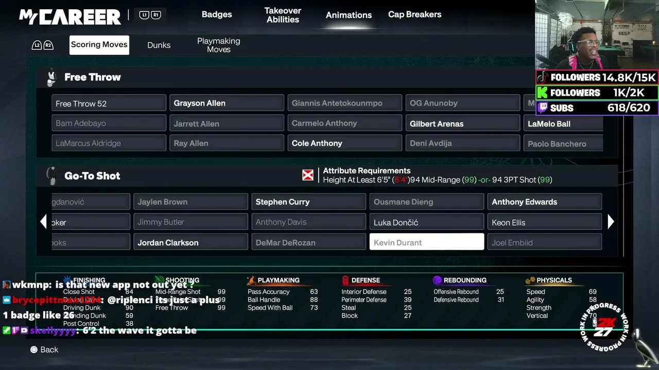This screenshot has width=659, height=370.
Task: Select Anthony Davis go-to shot
Action: 308,221
